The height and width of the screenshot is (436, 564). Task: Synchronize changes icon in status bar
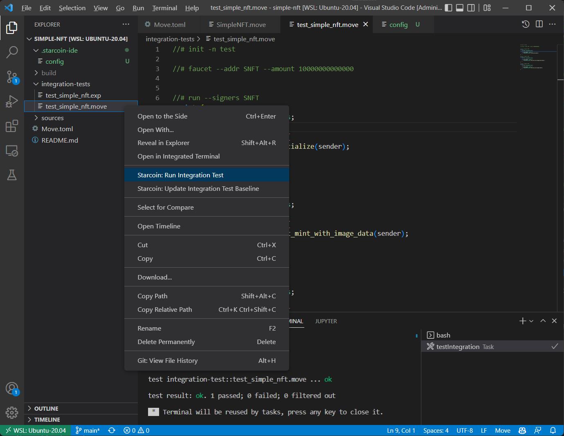(x=111, y=430)
